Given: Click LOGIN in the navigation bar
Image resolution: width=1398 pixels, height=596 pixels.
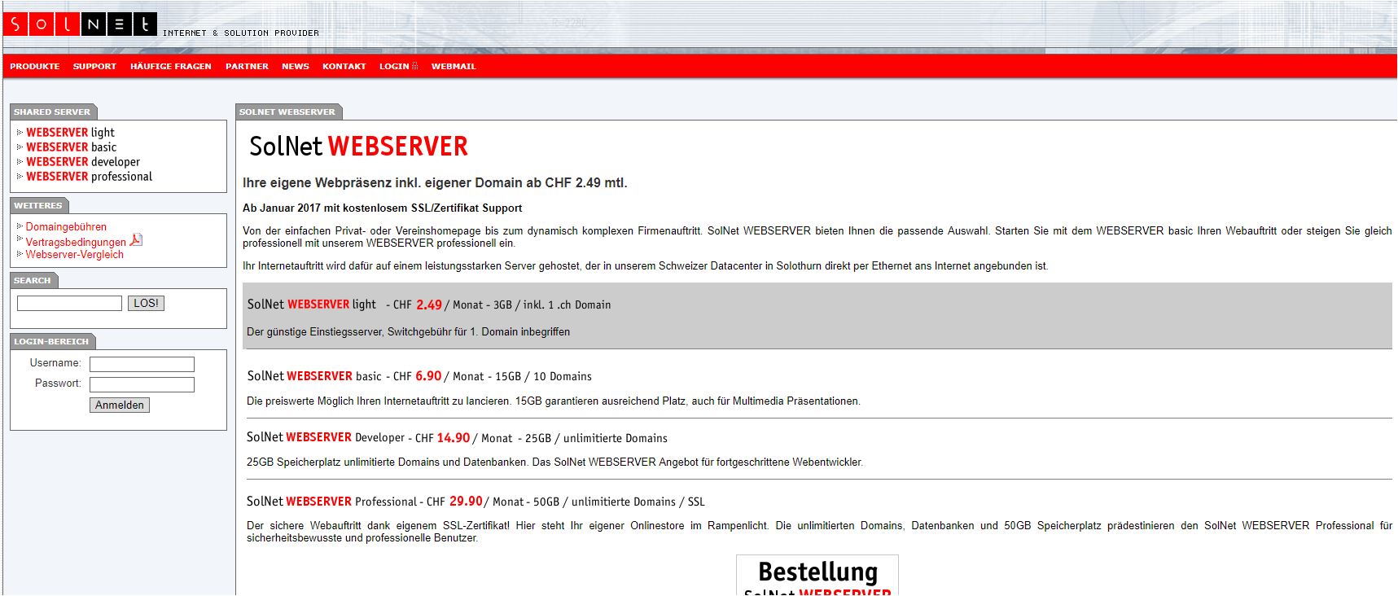Looking at the screenshot, I should pos(394,67).
